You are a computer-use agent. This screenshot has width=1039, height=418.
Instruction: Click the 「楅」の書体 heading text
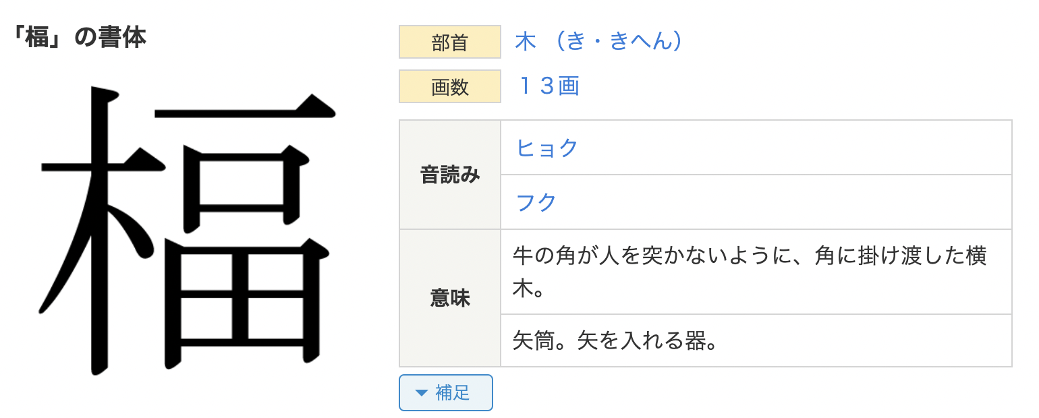click(79, 38)
